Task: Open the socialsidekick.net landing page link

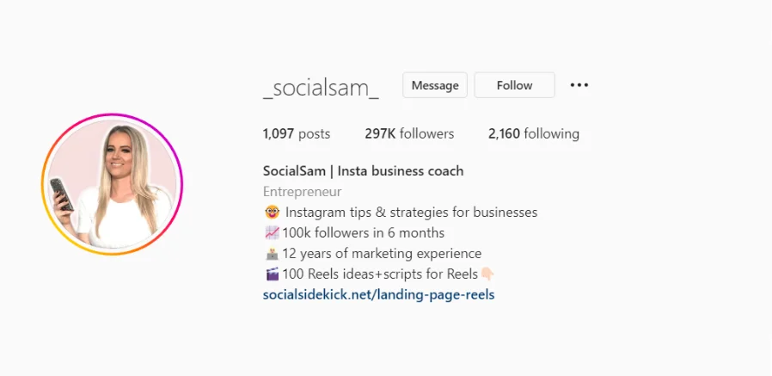Action: pos(378,294)
